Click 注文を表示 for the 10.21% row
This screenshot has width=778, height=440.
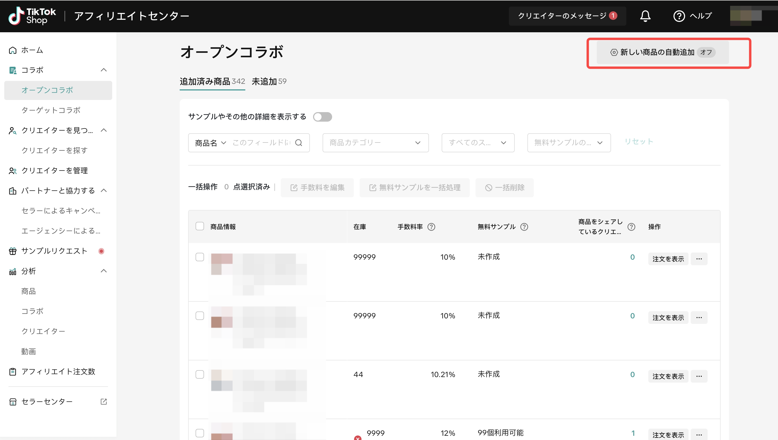click(x=668, y=376)
